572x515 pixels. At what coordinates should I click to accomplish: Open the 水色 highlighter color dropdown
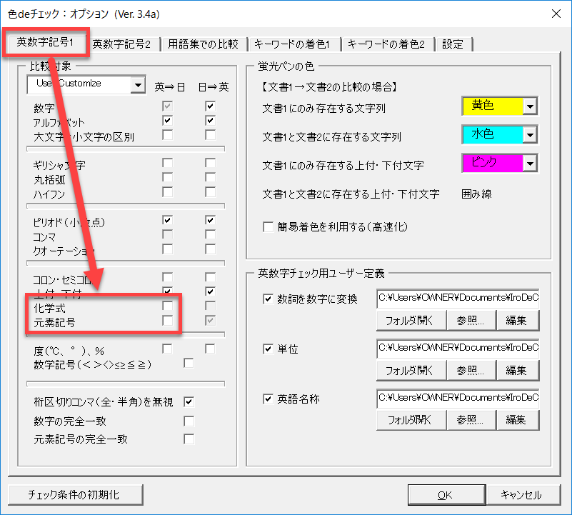point(529,134)
